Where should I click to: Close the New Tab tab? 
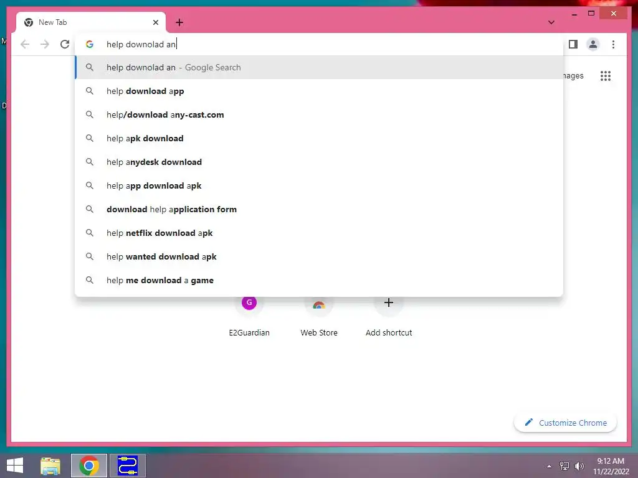[x=155, y=22]
